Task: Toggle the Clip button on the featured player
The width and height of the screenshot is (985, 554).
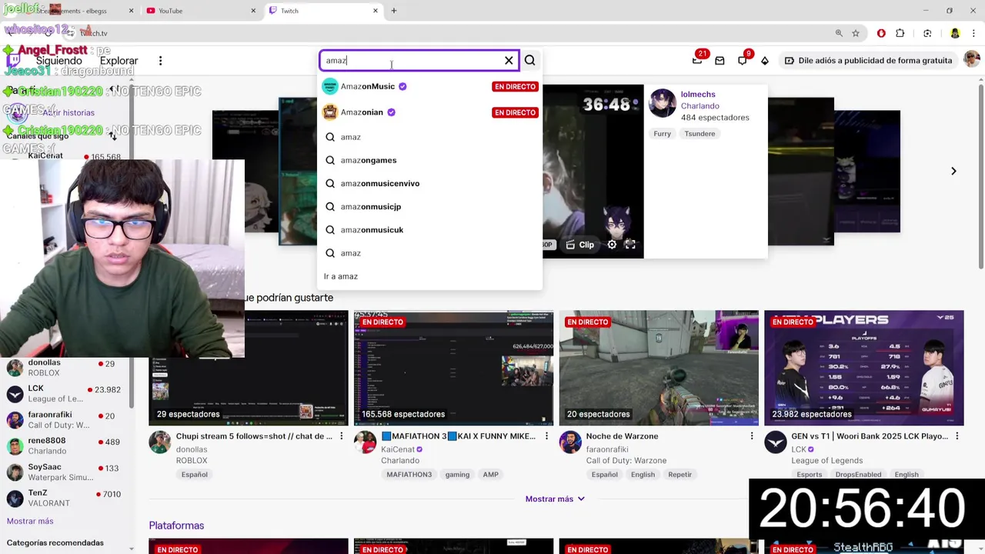Action: (580, 245)
